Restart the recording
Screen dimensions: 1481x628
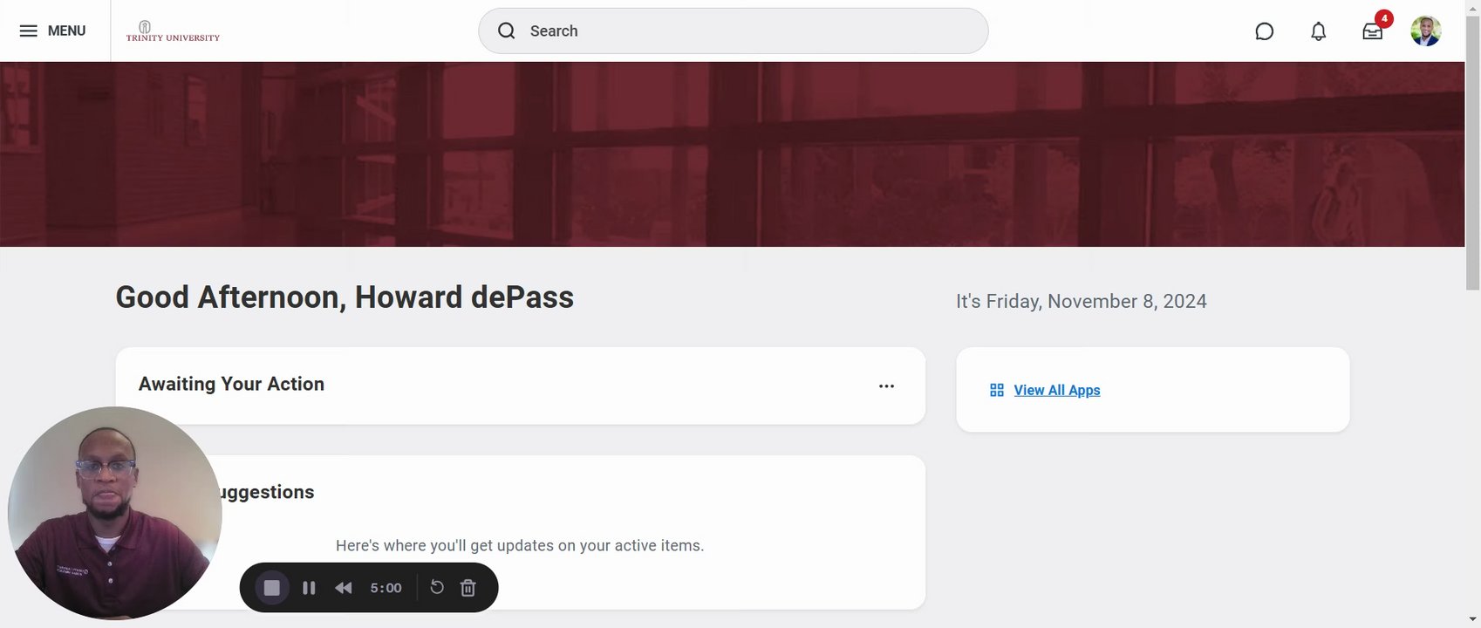click(x=437, y=587)
